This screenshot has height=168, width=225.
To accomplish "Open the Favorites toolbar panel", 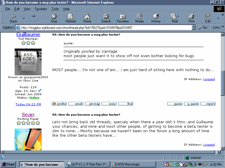I will coord(123,18).
